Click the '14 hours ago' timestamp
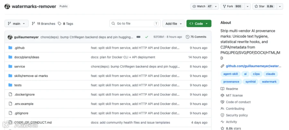Screen dimensions: 289x130 click(x=198, y=57)
